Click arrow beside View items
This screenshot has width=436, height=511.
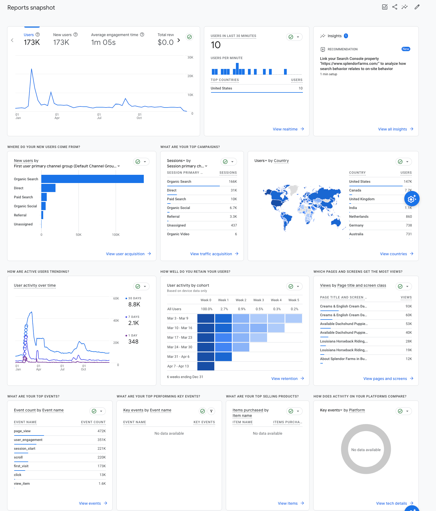pyautogui.click(x=302, y=503)
